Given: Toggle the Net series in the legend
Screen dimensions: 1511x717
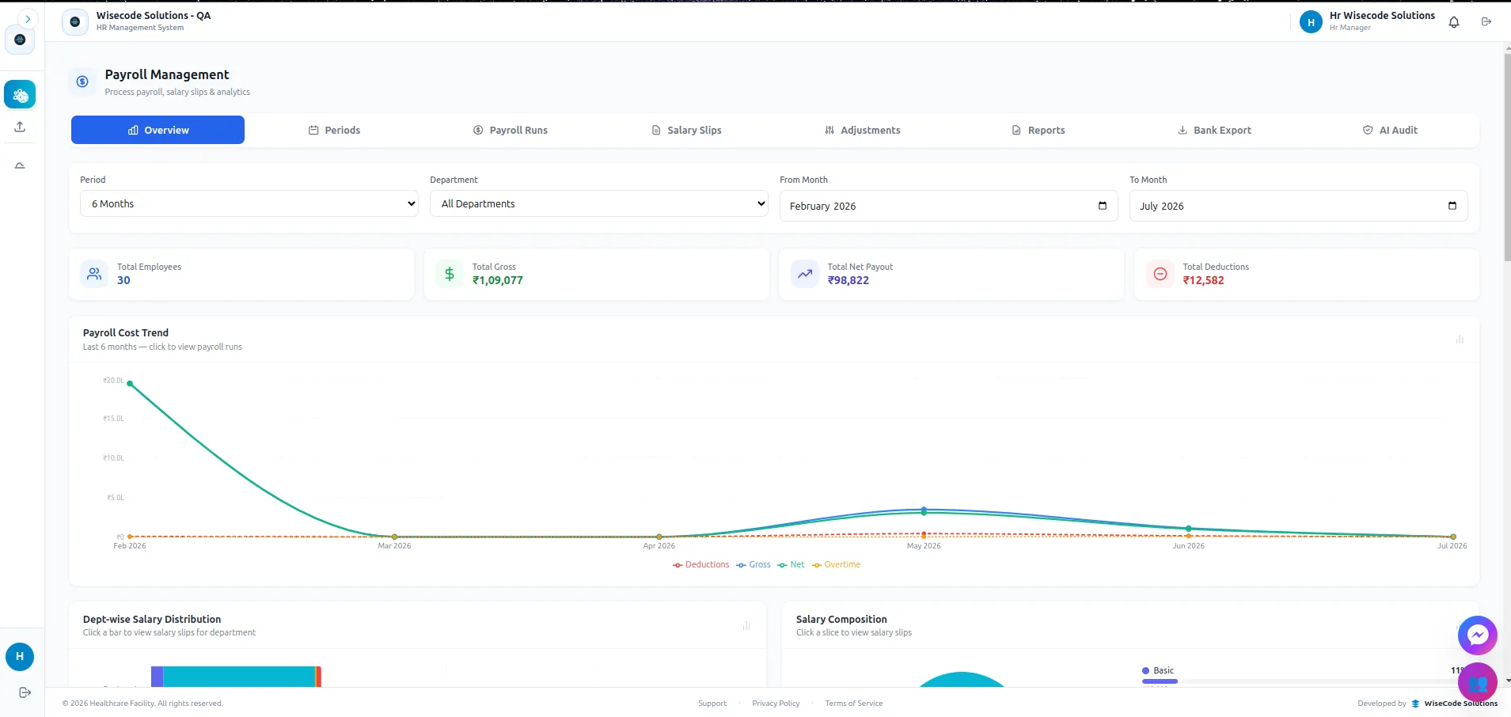Looking at the screenshot, I should (x=791, y=565).
